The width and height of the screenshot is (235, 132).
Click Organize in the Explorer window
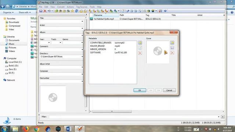[8, 12]
